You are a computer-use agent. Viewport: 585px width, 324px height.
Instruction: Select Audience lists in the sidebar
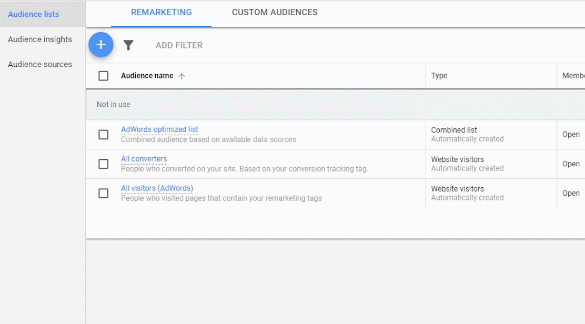[34, 14]
